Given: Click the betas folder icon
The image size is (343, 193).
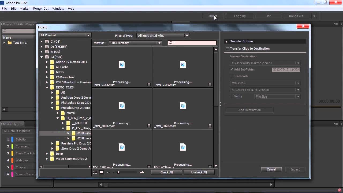Looking at the screenshot, I should pyautogui.click(x=52, y=72).
